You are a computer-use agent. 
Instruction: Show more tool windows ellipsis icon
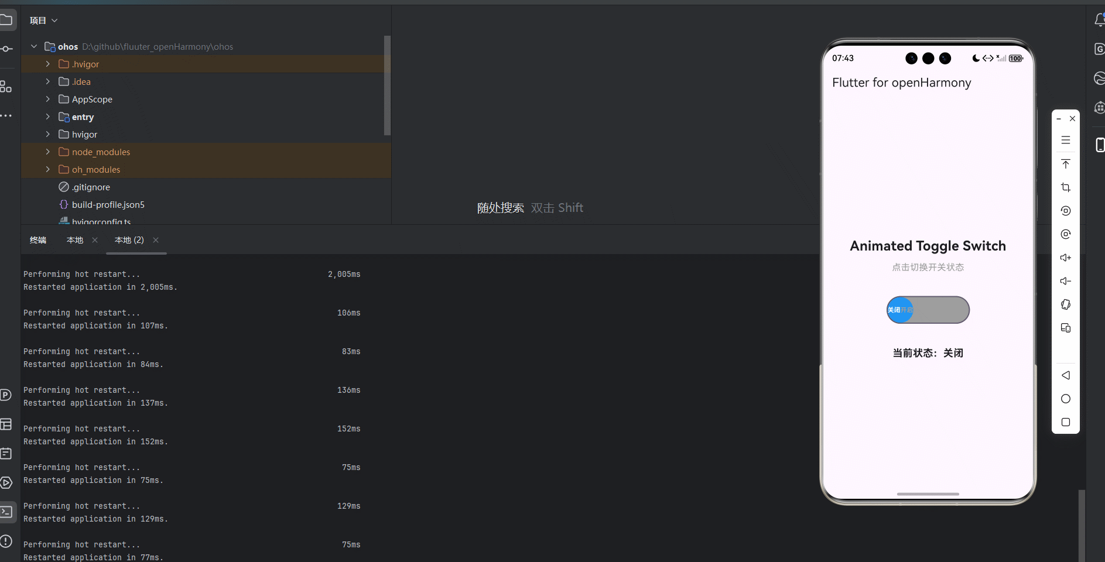point(6,116)
